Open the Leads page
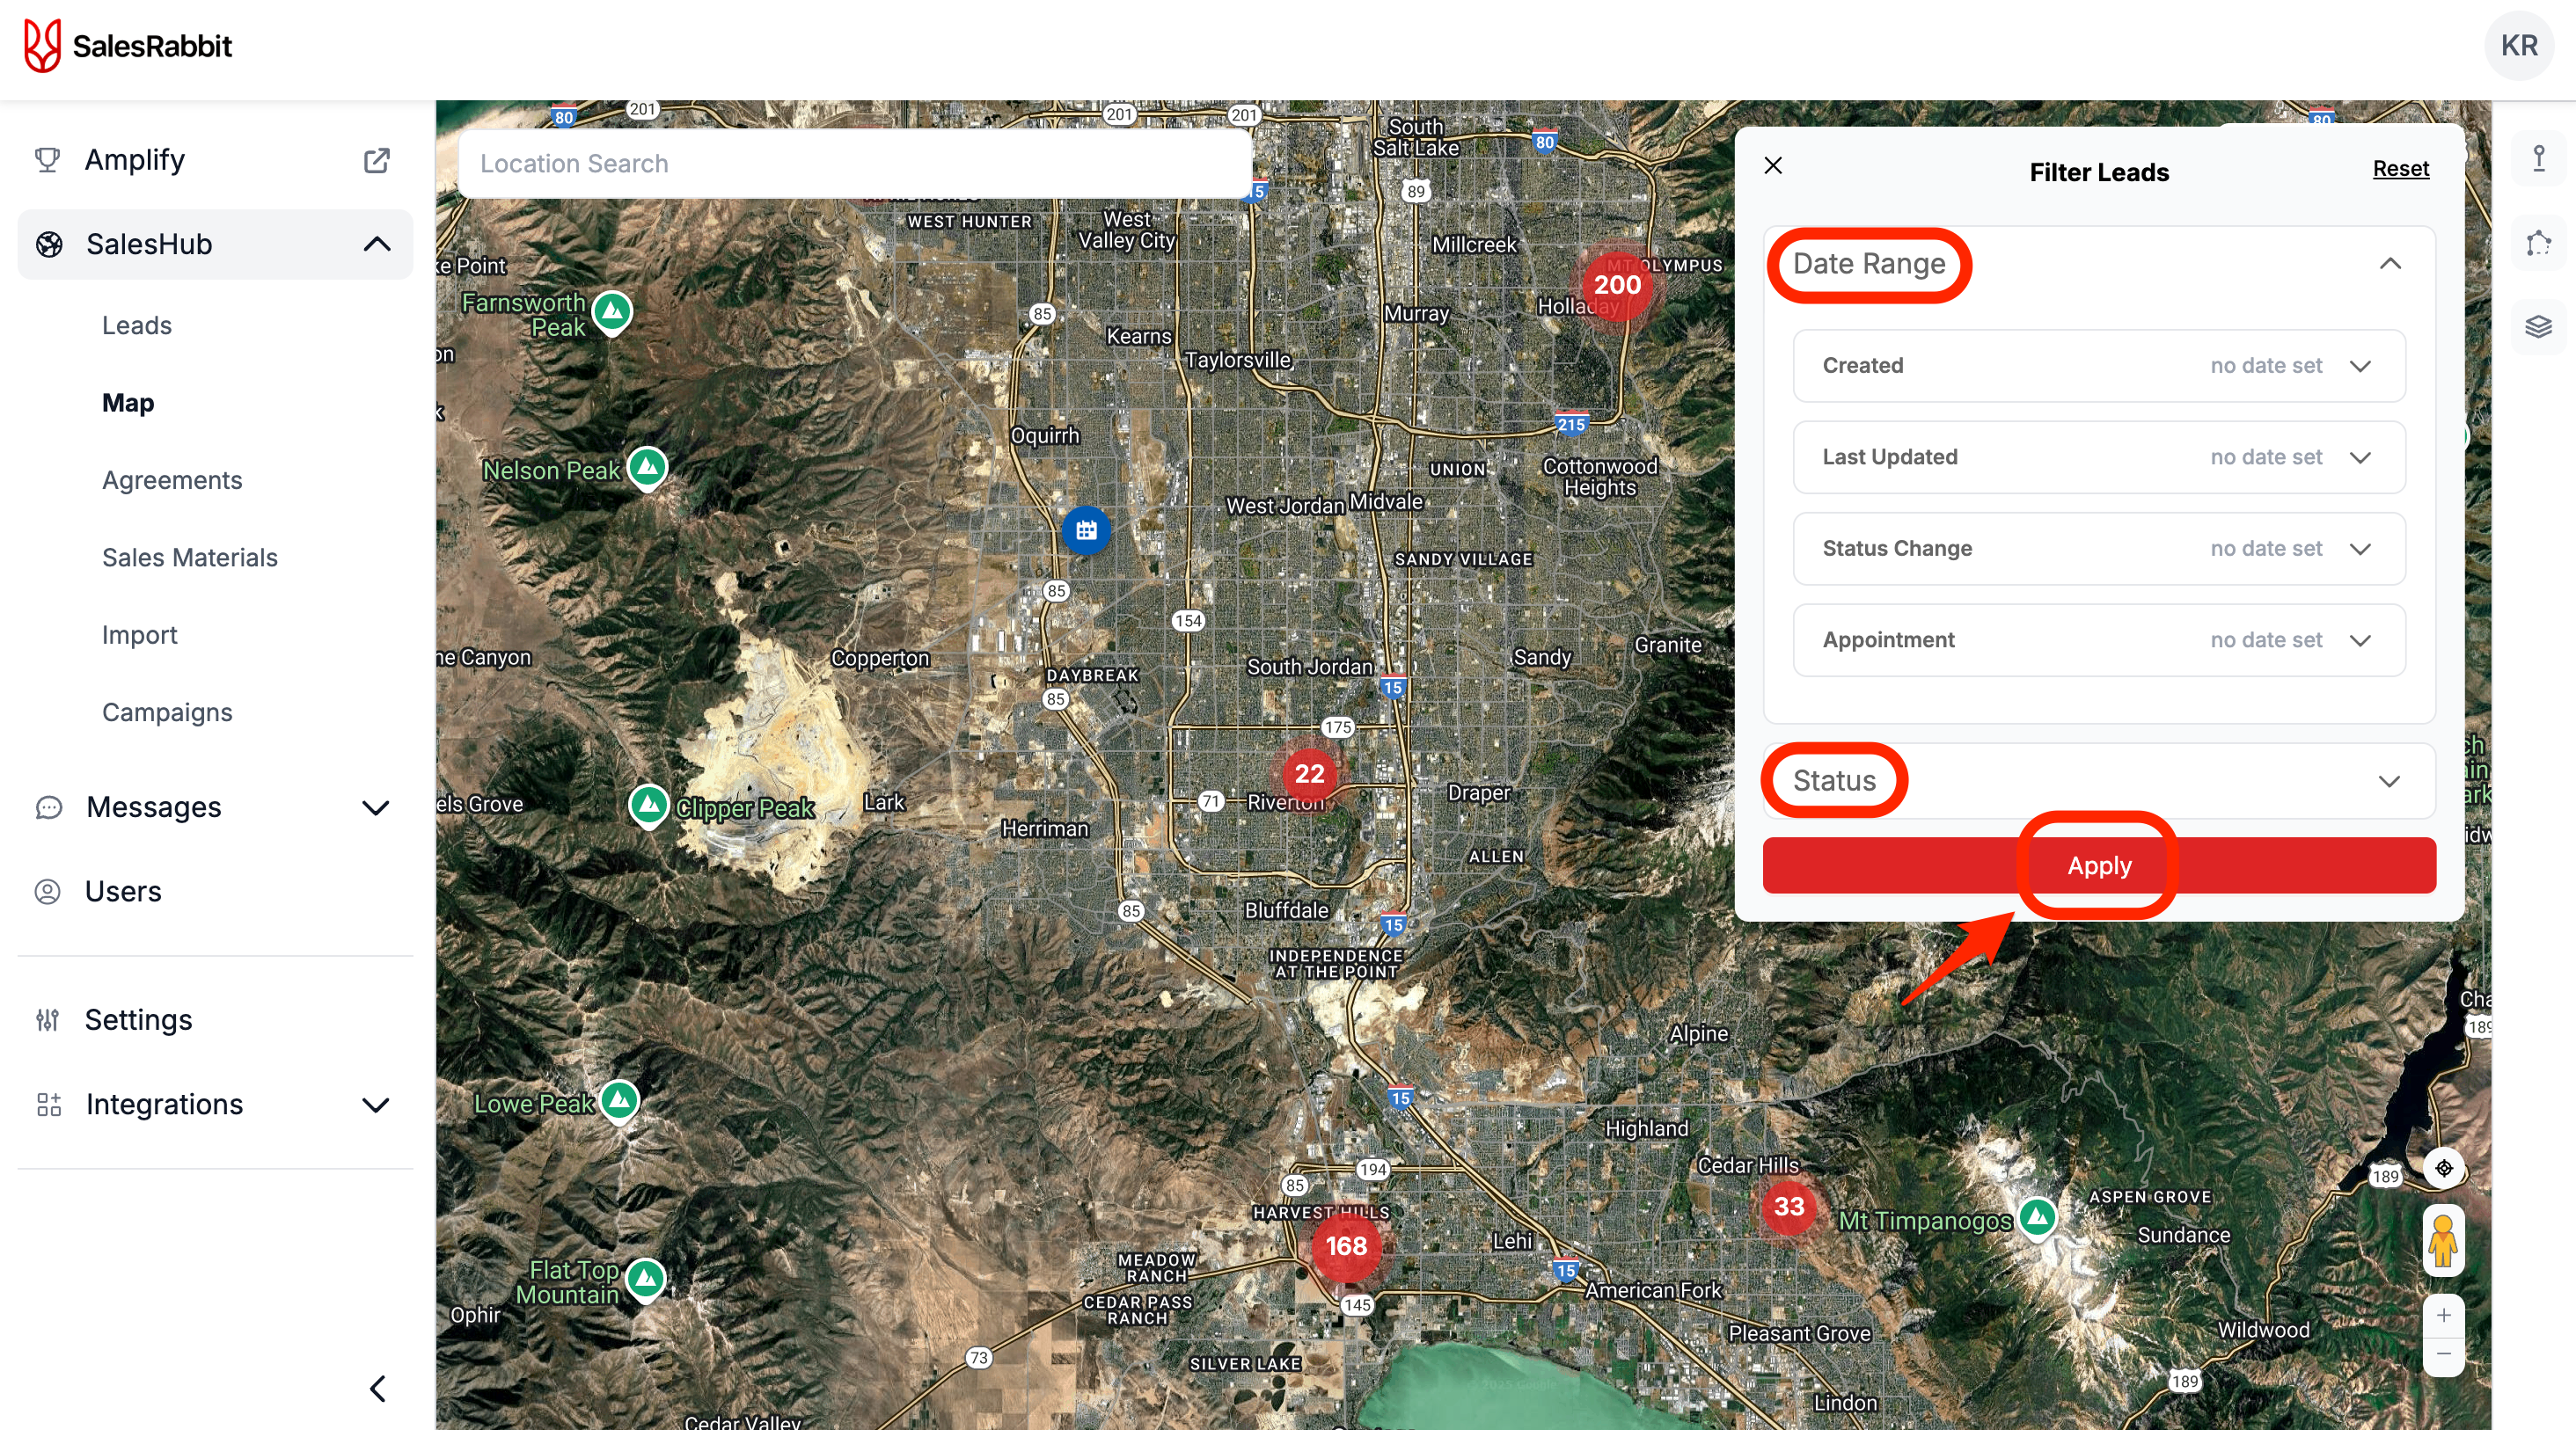The height and width of the screenshot is (1430, 2576). tap(137, 325)
